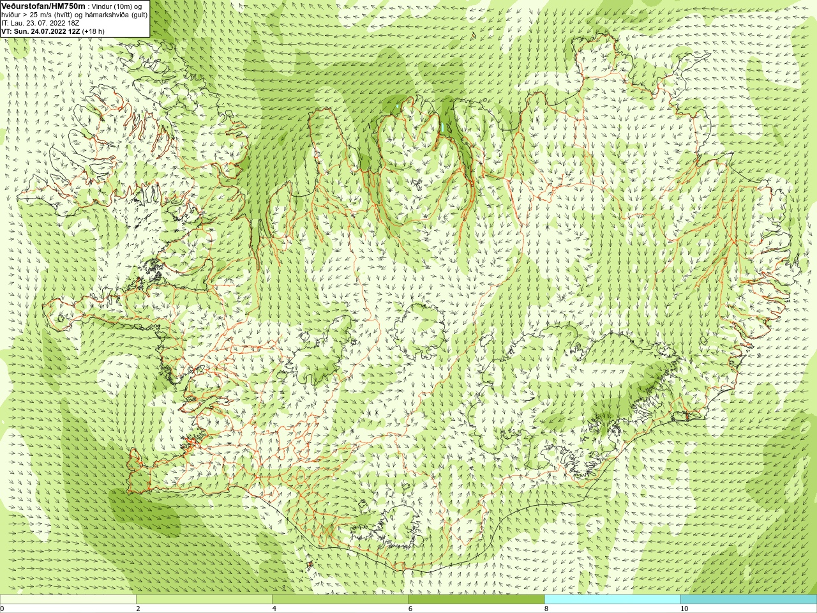The image size is (817, 613).
Task: Click the legend scale label '0'
Action: coord(3,609)
